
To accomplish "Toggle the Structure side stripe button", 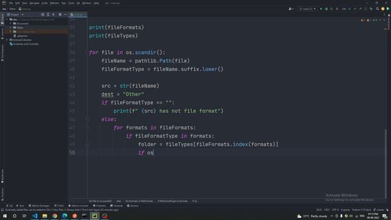I will [2, 194].
